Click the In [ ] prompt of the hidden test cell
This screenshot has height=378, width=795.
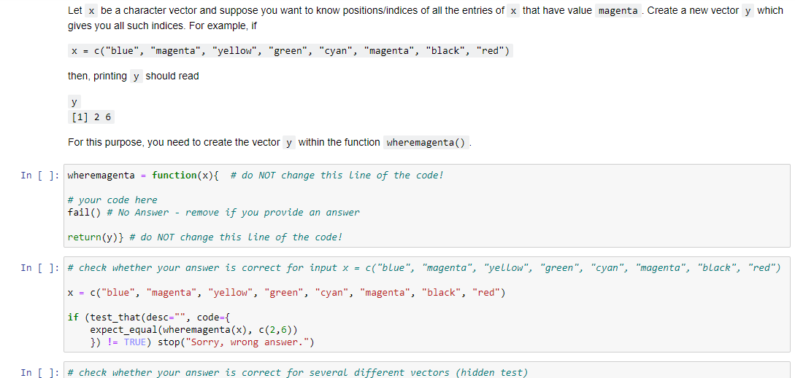pyautogui.click(x=40, y=373)
